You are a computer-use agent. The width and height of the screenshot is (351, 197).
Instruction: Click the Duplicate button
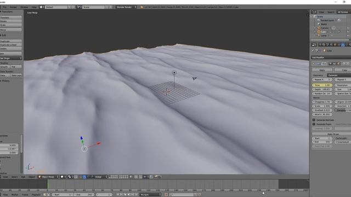click(x=11, y=42)
